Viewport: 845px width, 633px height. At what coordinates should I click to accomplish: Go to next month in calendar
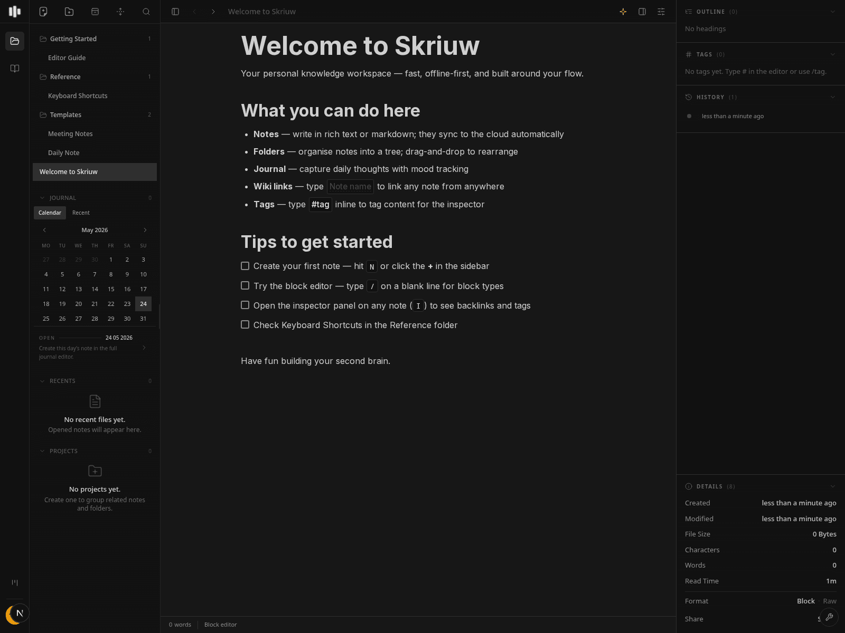click(145, 230)
